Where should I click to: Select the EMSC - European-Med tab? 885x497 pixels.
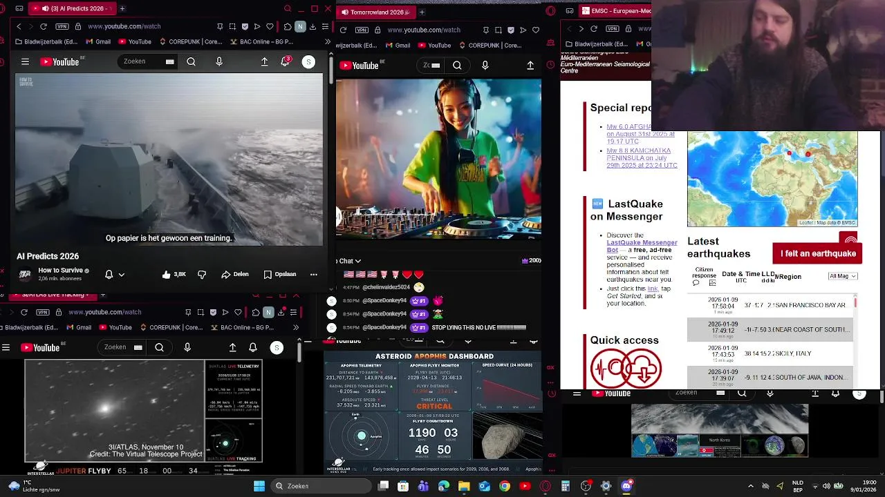tap(615, 11)
